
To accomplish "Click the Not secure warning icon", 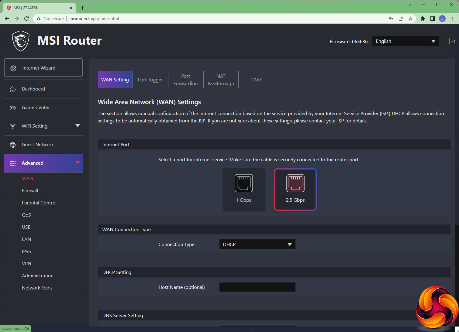I will pos(39,19).
